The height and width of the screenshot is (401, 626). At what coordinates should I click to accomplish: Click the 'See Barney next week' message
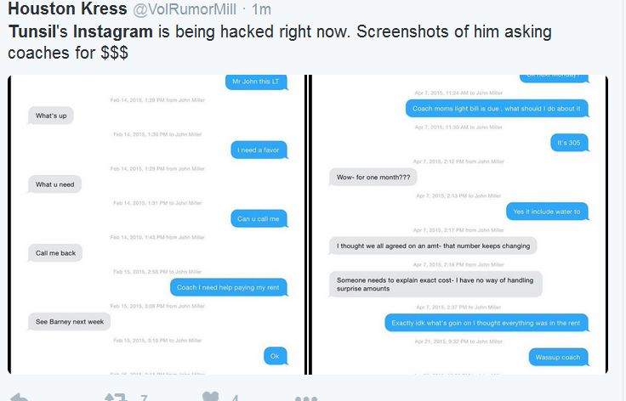[x=70, y=322]
